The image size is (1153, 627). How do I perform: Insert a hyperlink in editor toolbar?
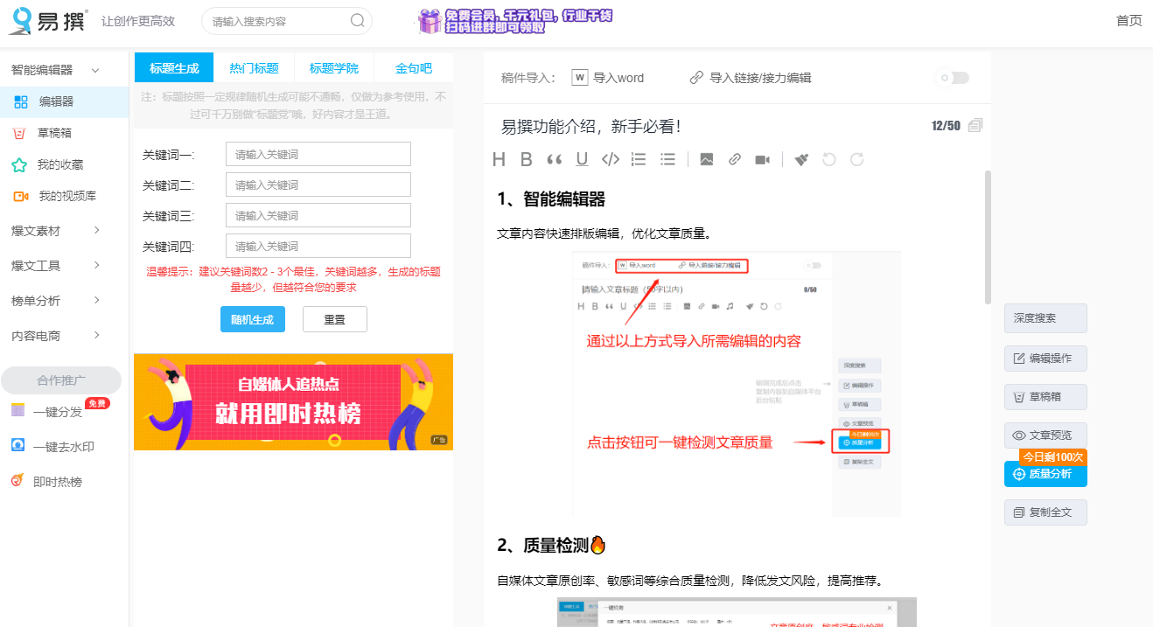(x=735, y=159)
